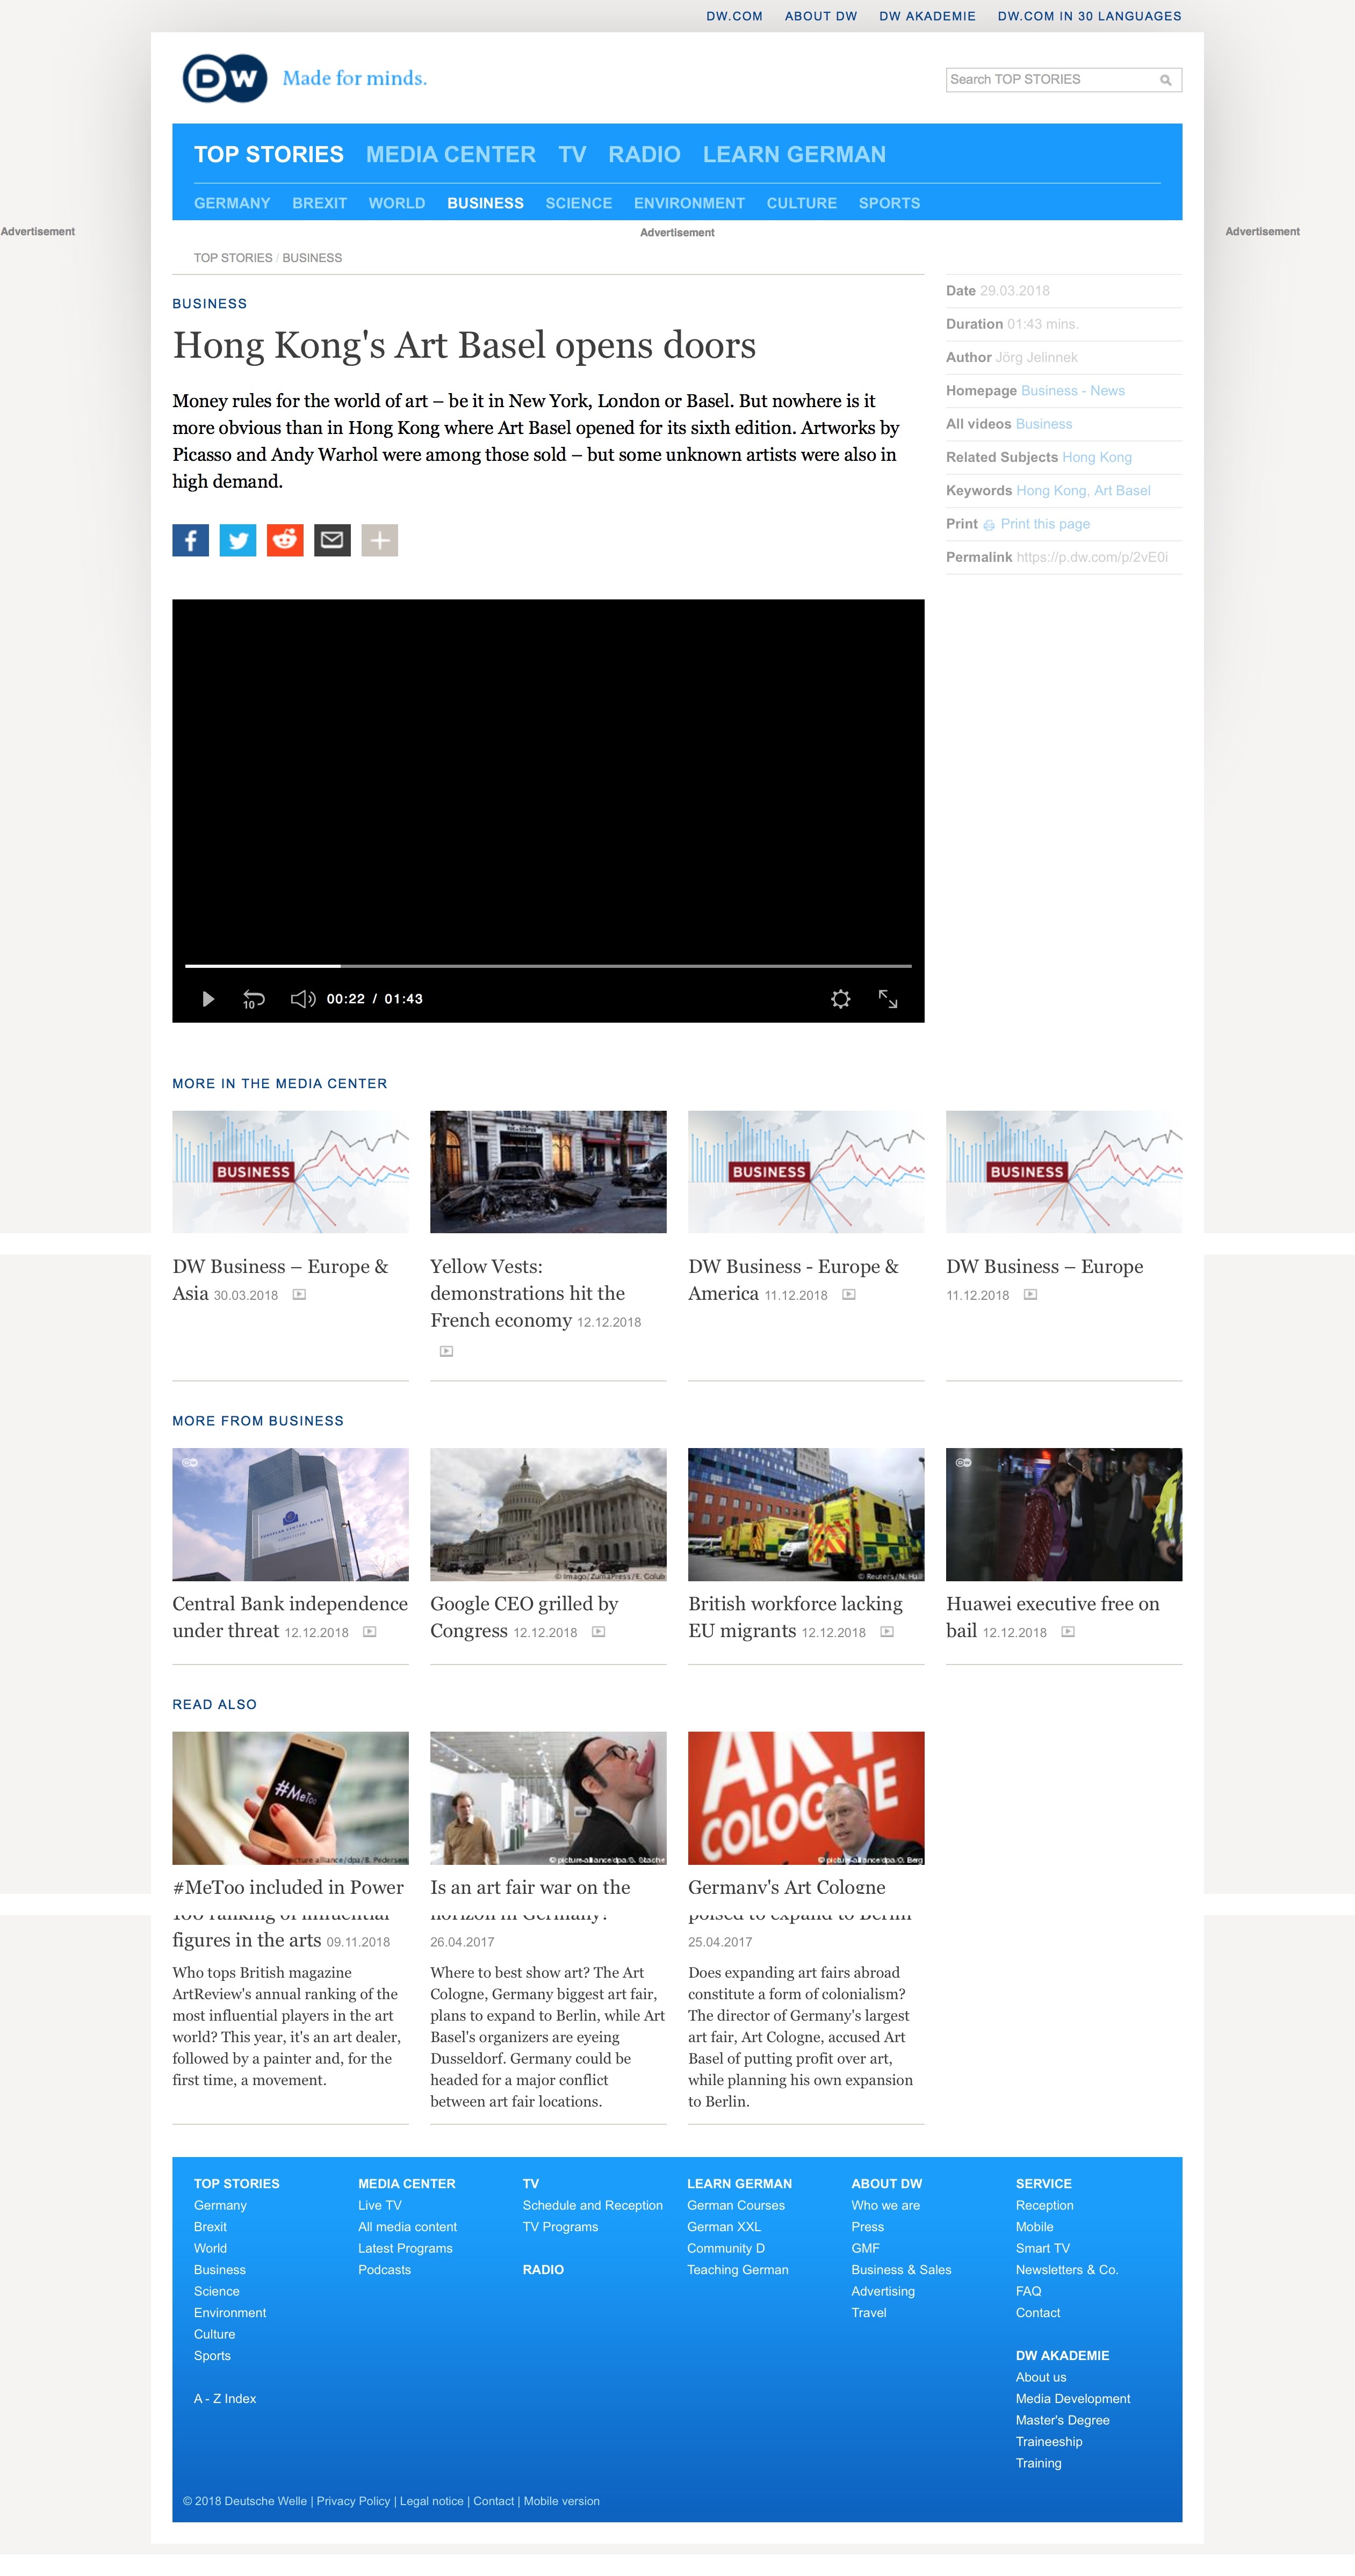Select GERMANY in the sub navigation

(232, 203)
